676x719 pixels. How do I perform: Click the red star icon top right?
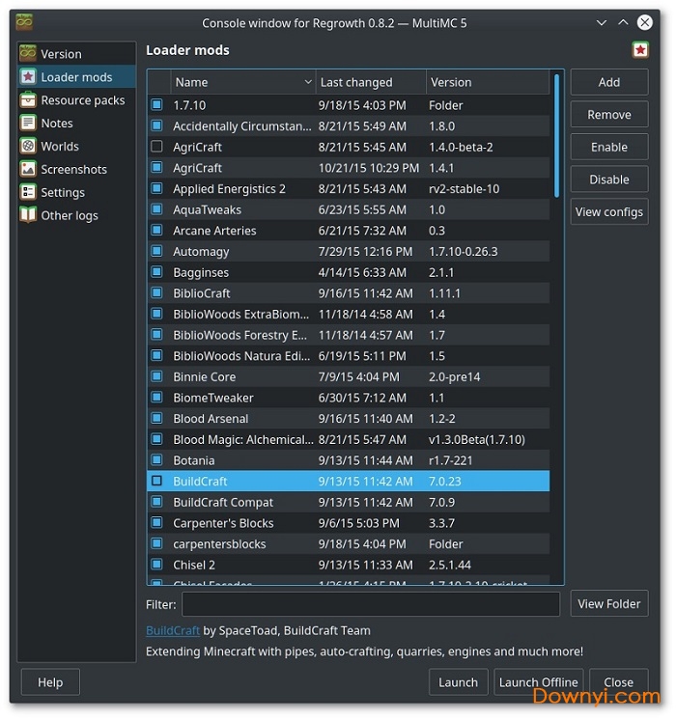pyautogui.click(x=640, y=50)
